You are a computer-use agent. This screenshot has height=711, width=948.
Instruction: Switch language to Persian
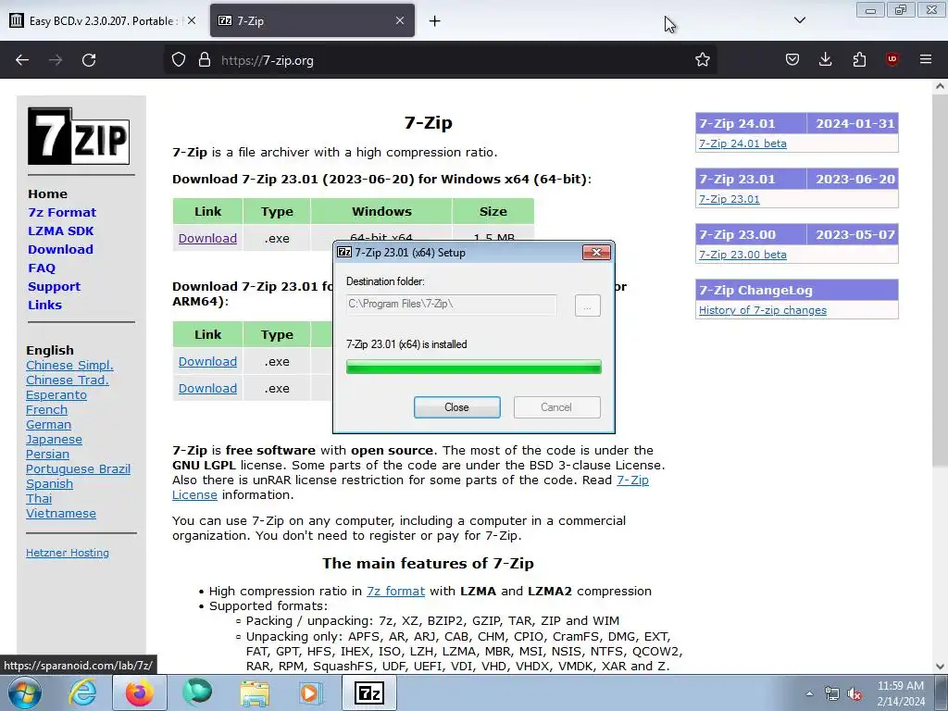(47, 454)
